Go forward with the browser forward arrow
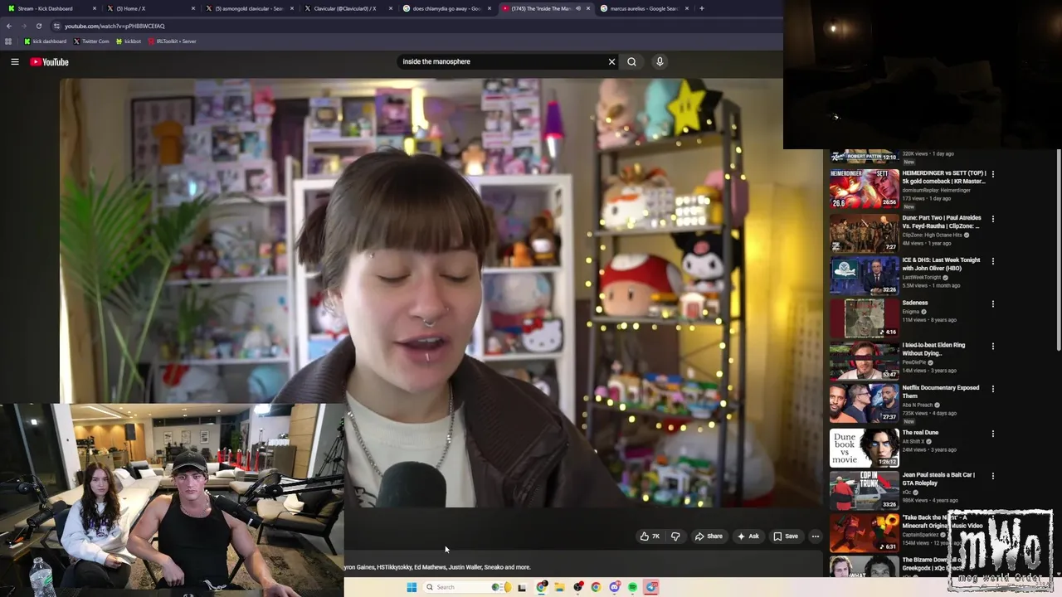Viewport: 1062px width, 597px height. [x=24, y=26]
